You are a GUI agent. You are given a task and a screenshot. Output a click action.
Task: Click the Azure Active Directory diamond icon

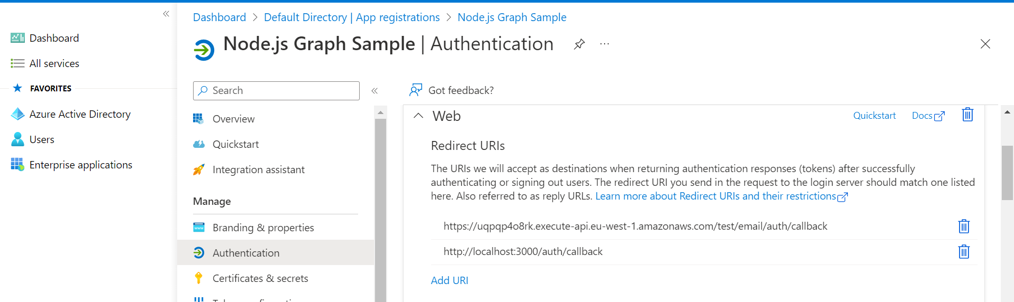point(17,114)
